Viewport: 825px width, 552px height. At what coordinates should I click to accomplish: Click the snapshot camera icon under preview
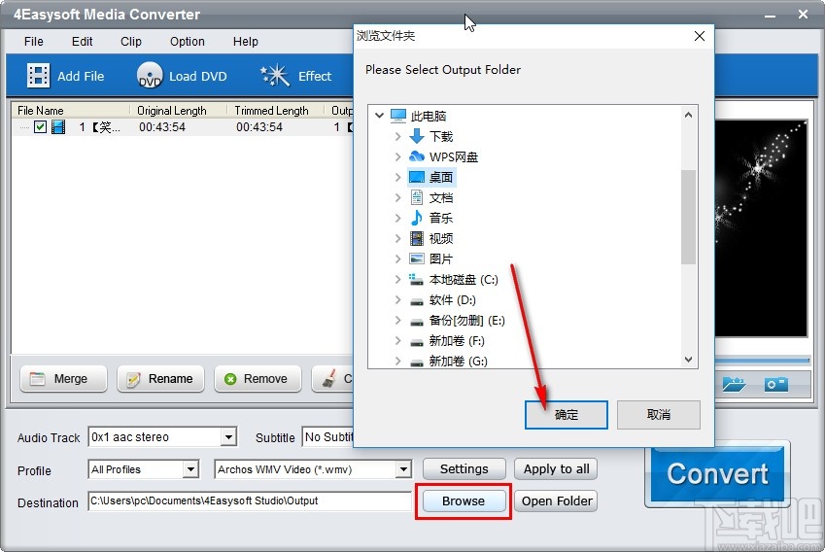pyautogui.click(x=776, y=384)
